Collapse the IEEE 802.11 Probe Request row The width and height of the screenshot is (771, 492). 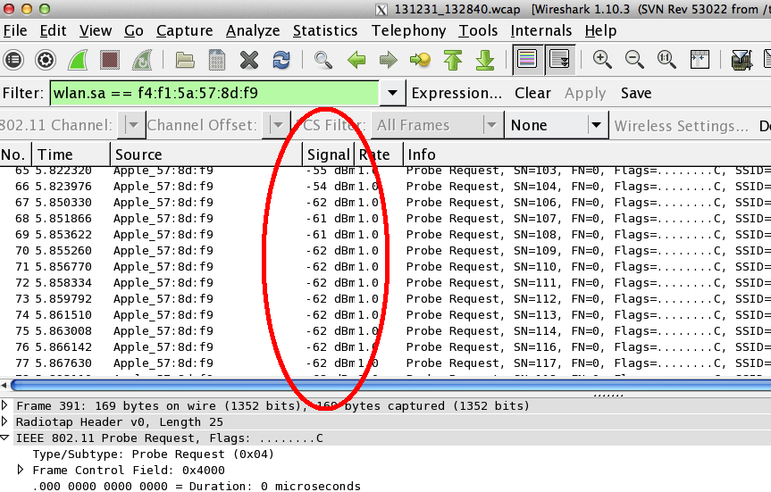[x=5, y=438]
